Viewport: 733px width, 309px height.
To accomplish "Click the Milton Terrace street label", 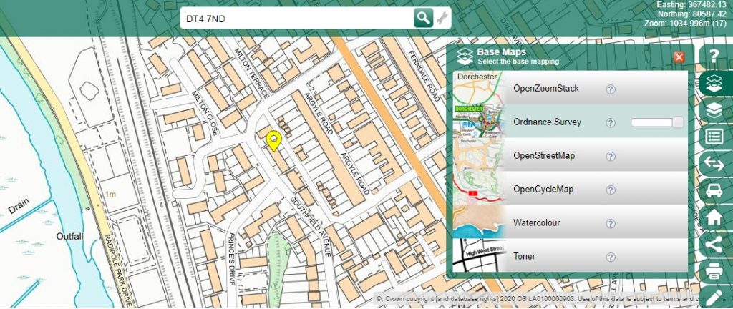I will [x=252, y=74].
